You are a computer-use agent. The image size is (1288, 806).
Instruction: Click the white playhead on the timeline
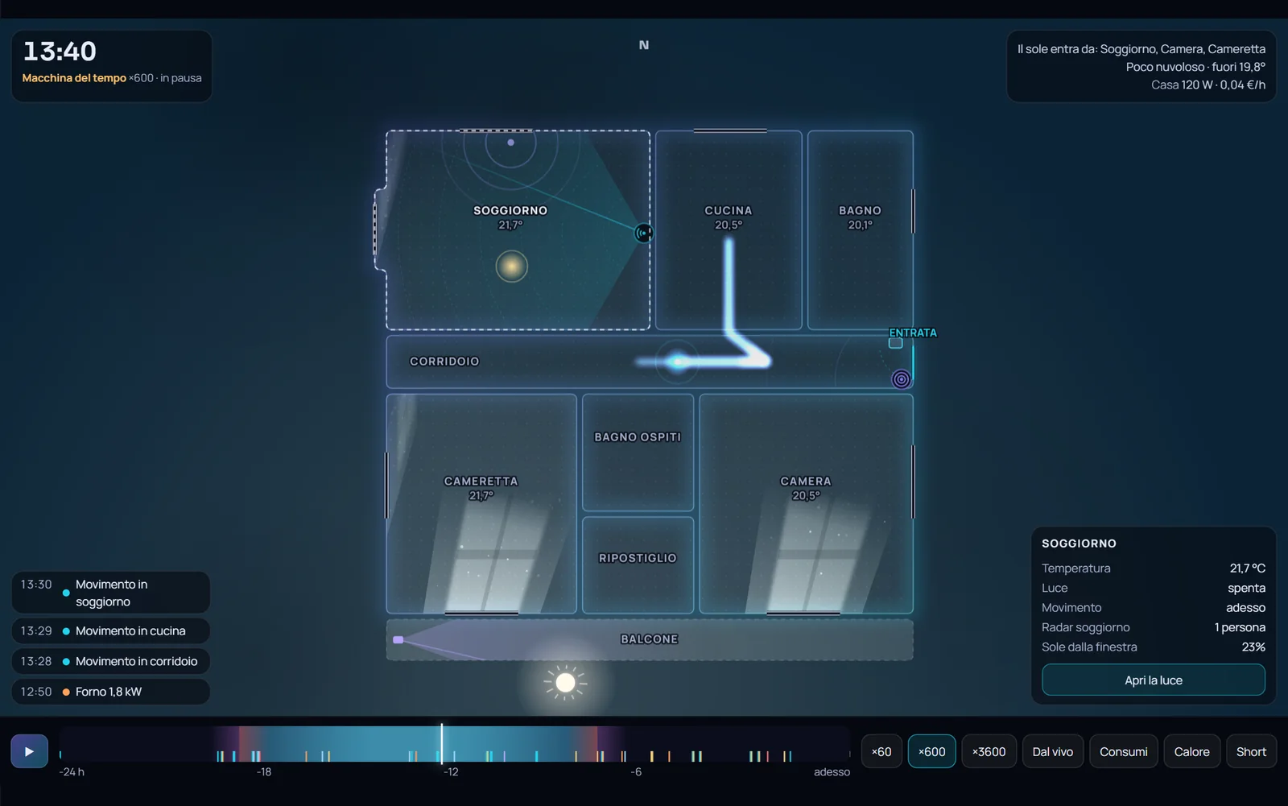[x=441, y=744]
